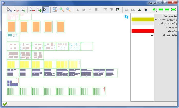Viewport: 179px width, 108px height.
Task: Click the blue view icon in canvas corner
Action: [126, 17]
